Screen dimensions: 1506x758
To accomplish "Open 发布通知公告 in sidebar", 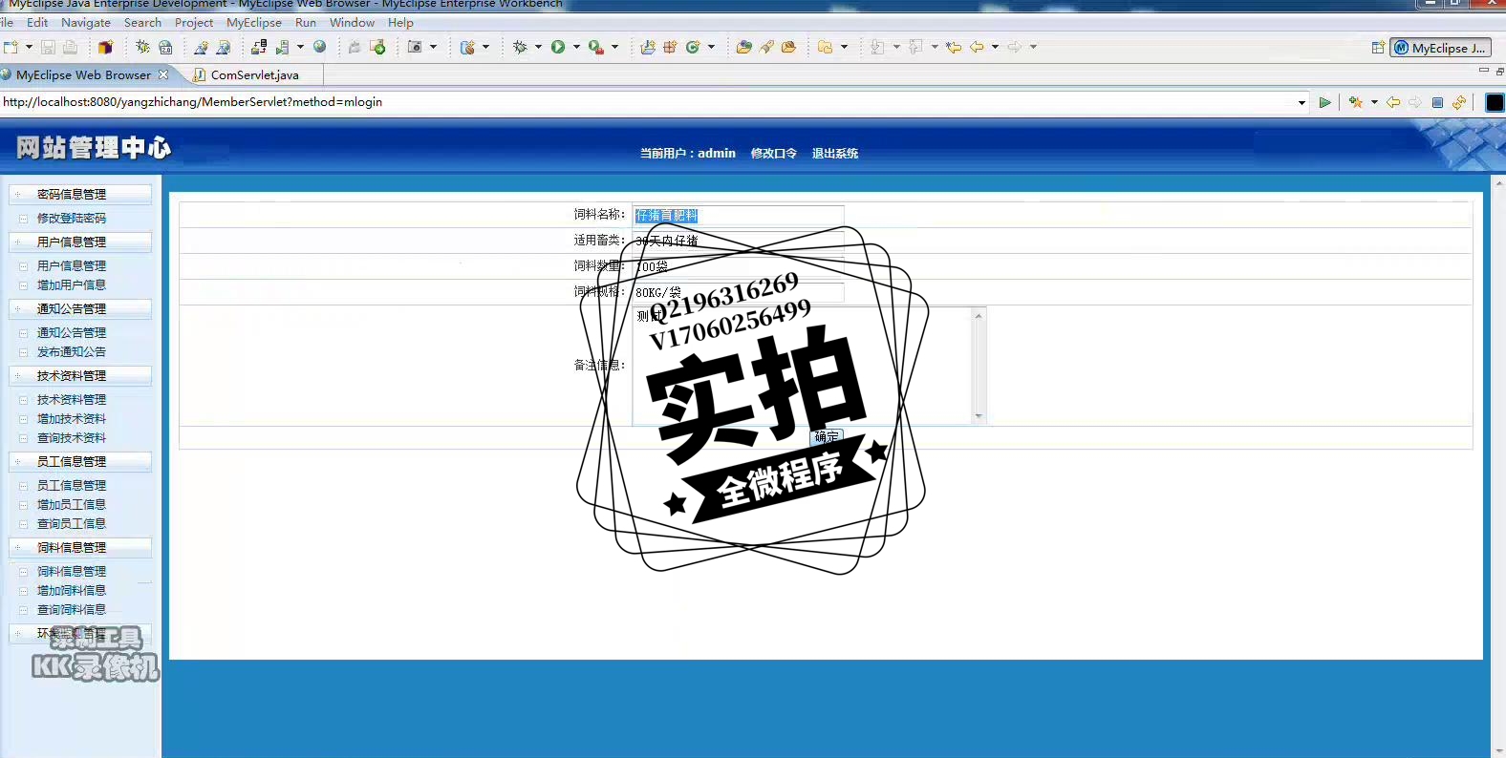I will 72,351.
